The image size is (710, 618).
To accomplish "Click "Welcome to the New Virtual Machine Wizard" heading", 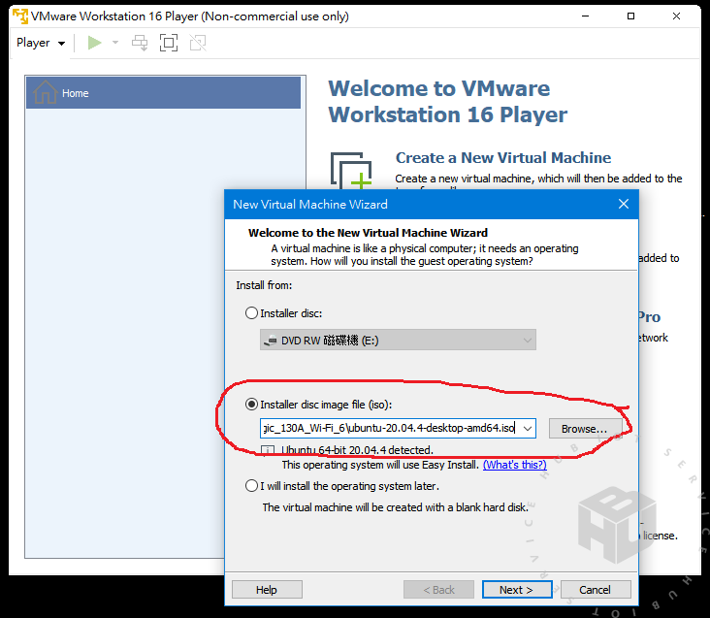I will click(x=368, y=233).
